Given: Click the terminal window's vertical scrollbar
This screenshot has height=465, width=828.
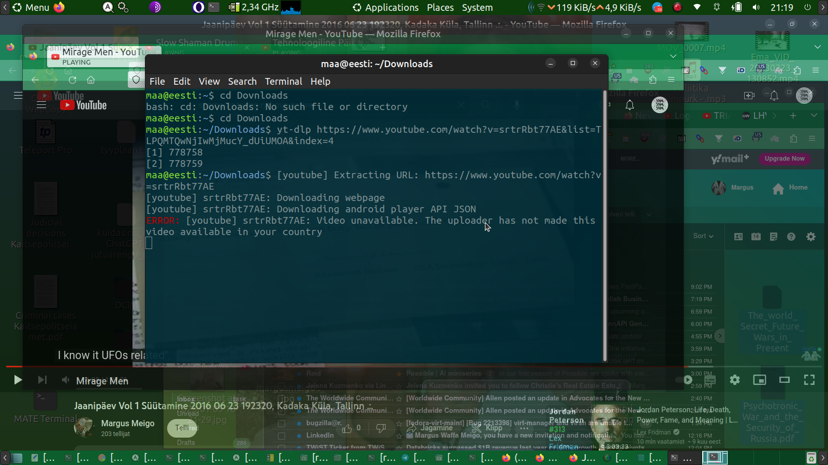Looking at the screenshot, I should (604, 226).
